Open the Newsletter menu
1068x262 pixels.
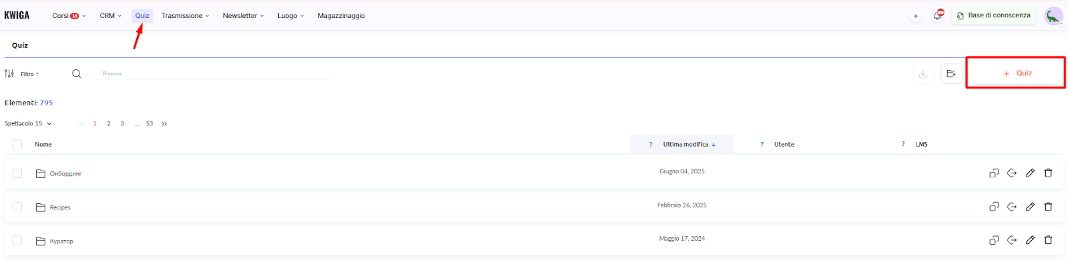click(x=243, y=15)
